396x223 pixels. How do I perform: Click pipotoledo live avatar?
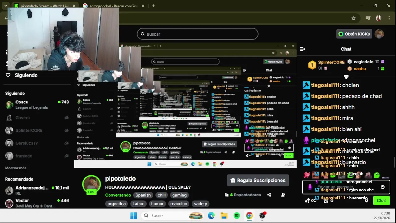(91, 185)
